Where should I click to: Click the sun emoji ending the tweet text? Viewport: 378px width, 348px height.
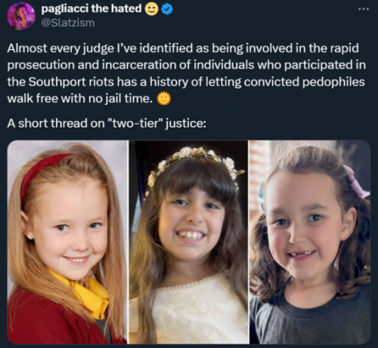(x=164, y=99)
